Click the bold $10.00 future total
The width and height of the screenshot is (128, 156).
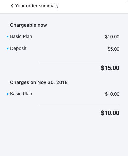point(110,113)
